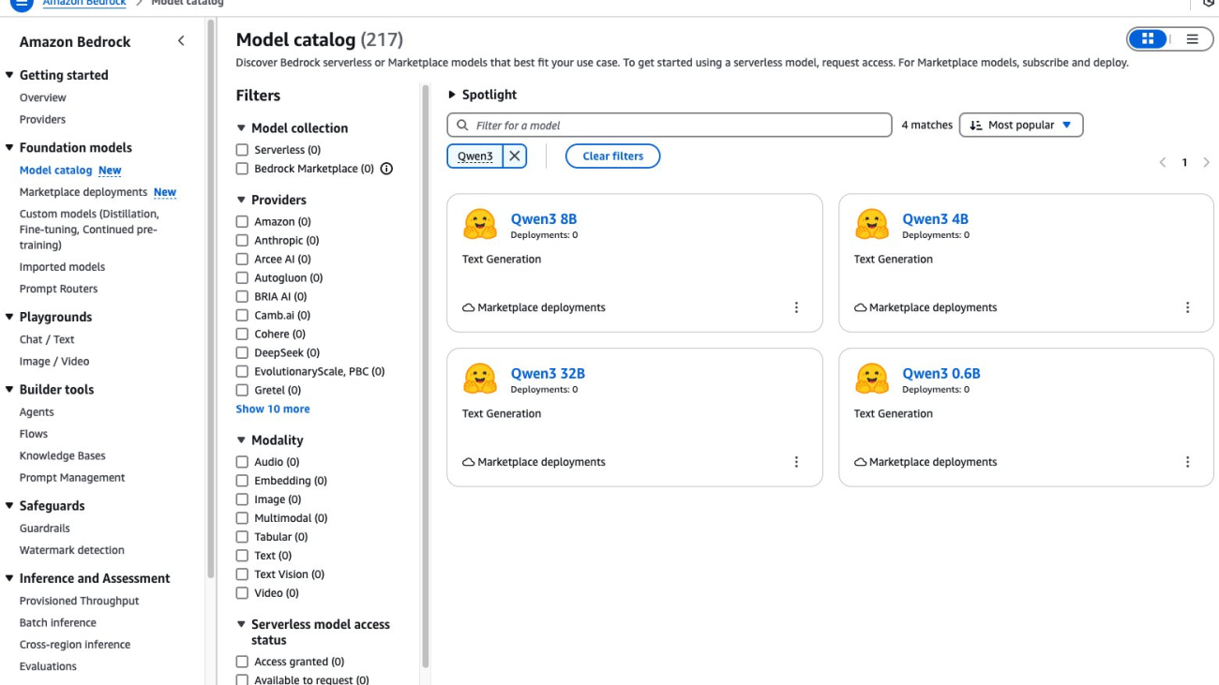
Task: Open Imported models in the sidebar
Action: pyautogui.click(x=62, y=267)
